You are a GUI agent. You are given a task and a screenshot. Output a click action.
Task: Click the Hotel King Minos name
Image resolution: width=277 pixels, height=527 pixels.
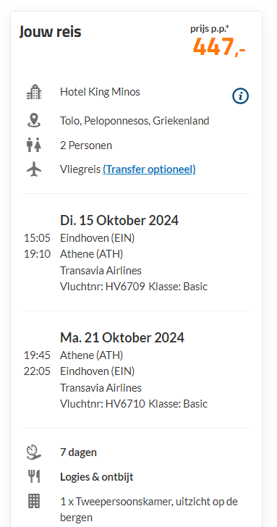tap(100, 92)
